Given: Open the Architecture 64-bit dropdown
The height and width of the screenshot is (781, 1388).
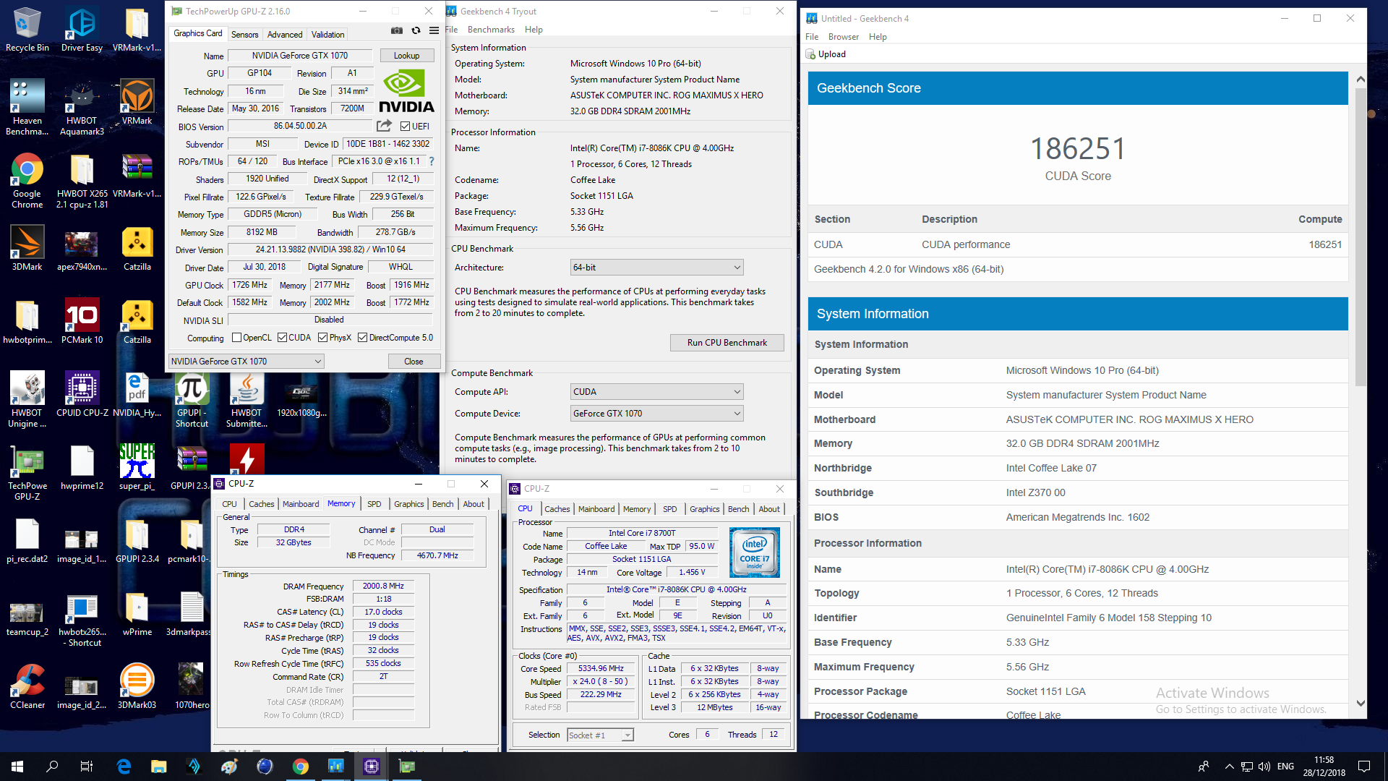Looking at the screenshot, I should [x=656, y=268].
